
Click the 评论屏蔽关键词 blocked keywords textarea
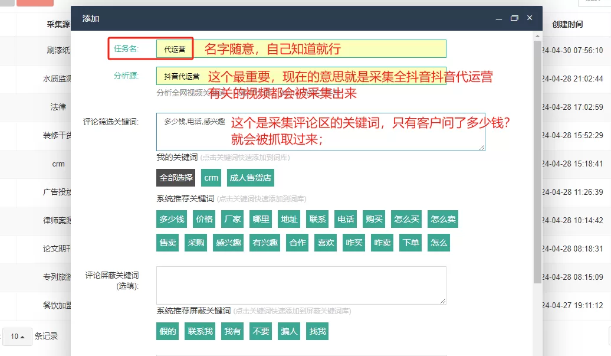(x=301, y=285)
